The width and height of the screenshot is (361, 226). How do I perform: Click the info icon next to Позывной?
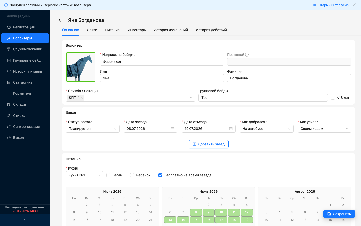(247, 55)
